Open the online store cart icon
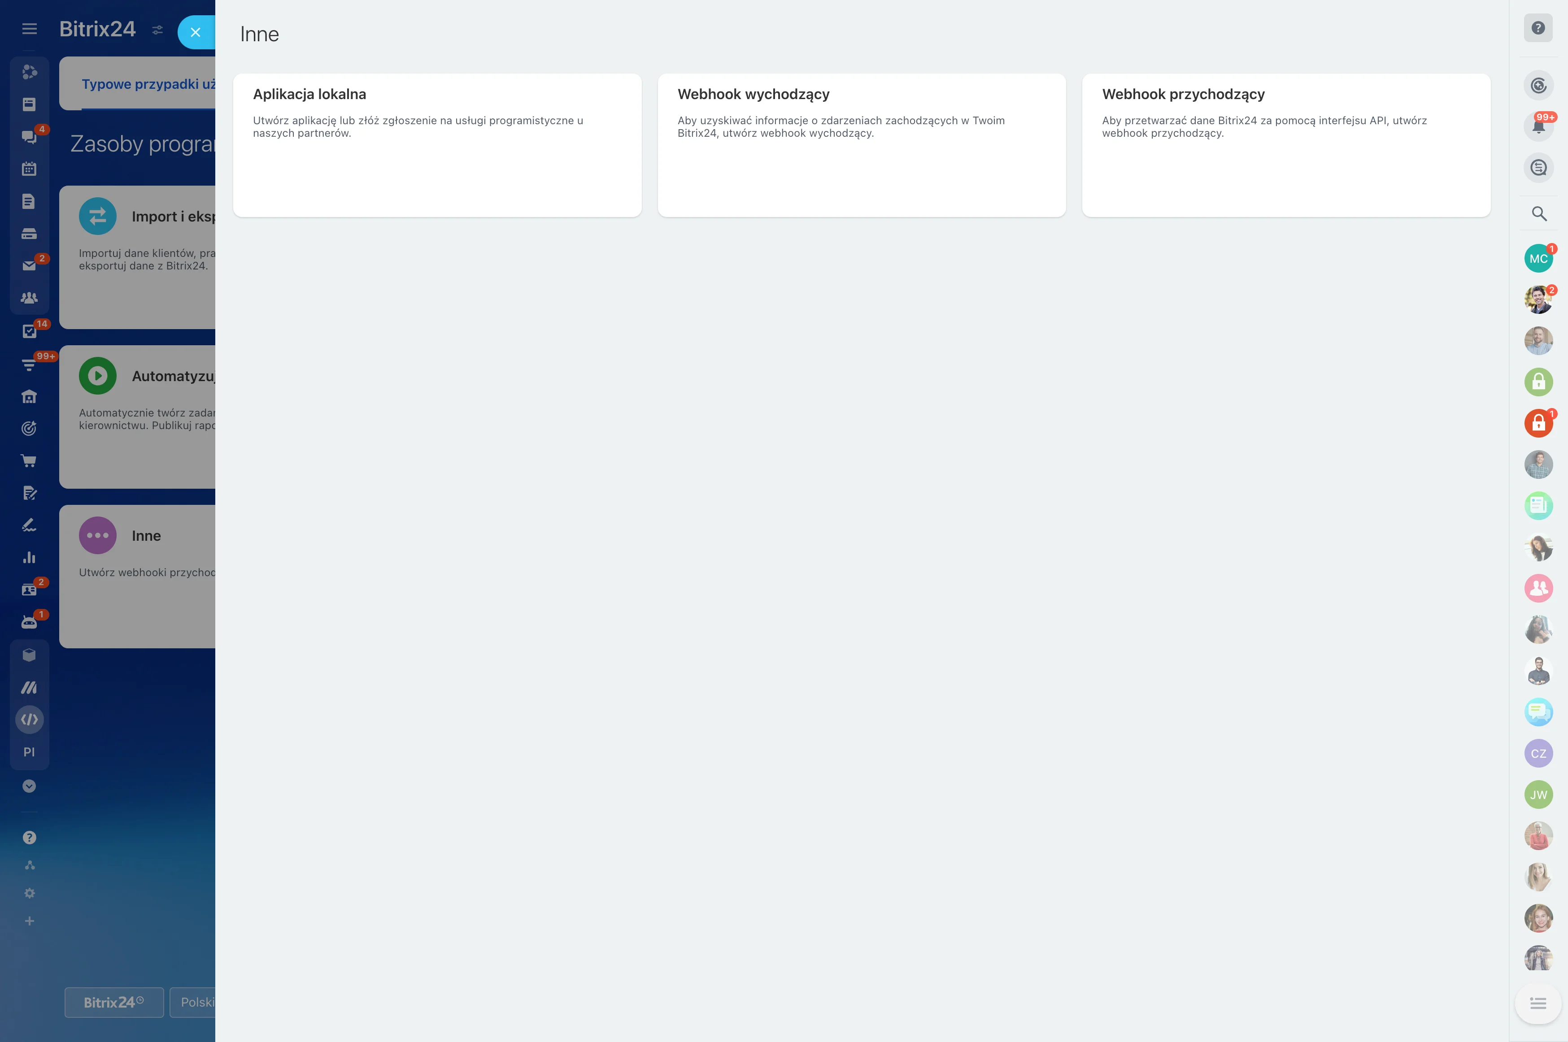1568x1042 pixels. pyautogui.click(x=29, y=460)
